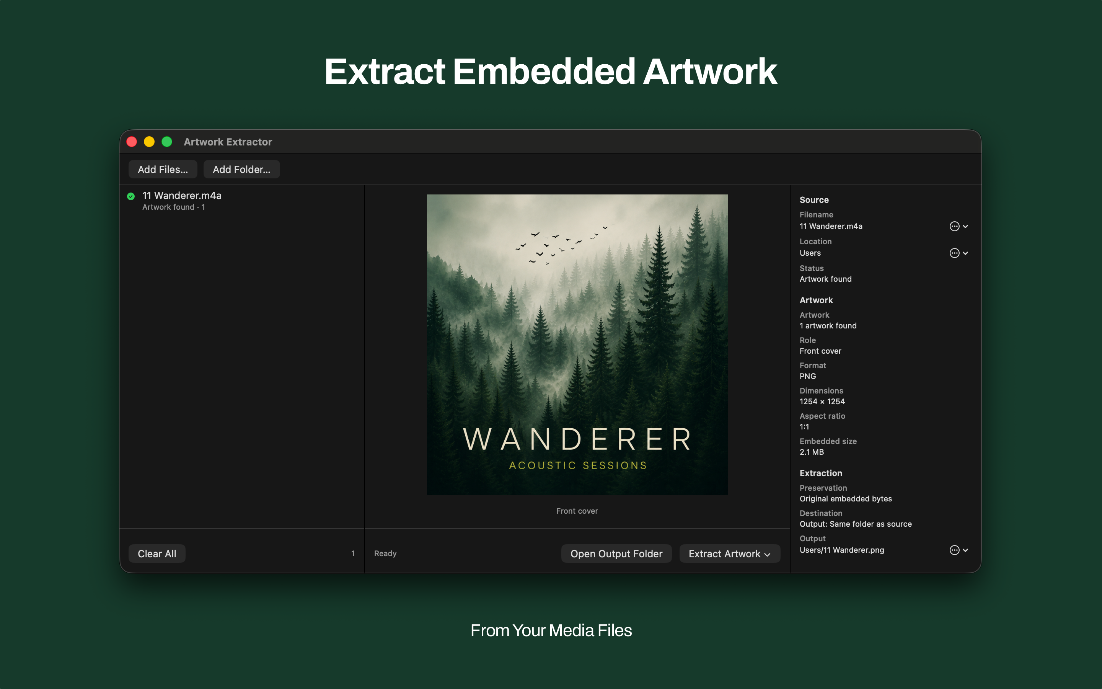This screenshot has height=689, width=1102.
Task: Click the yellow minimize window button
Action: tap(149, 142)
